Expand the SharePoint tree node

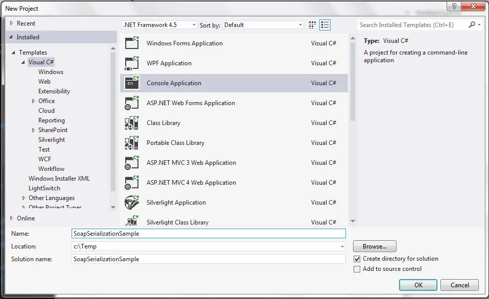[33, 130]
